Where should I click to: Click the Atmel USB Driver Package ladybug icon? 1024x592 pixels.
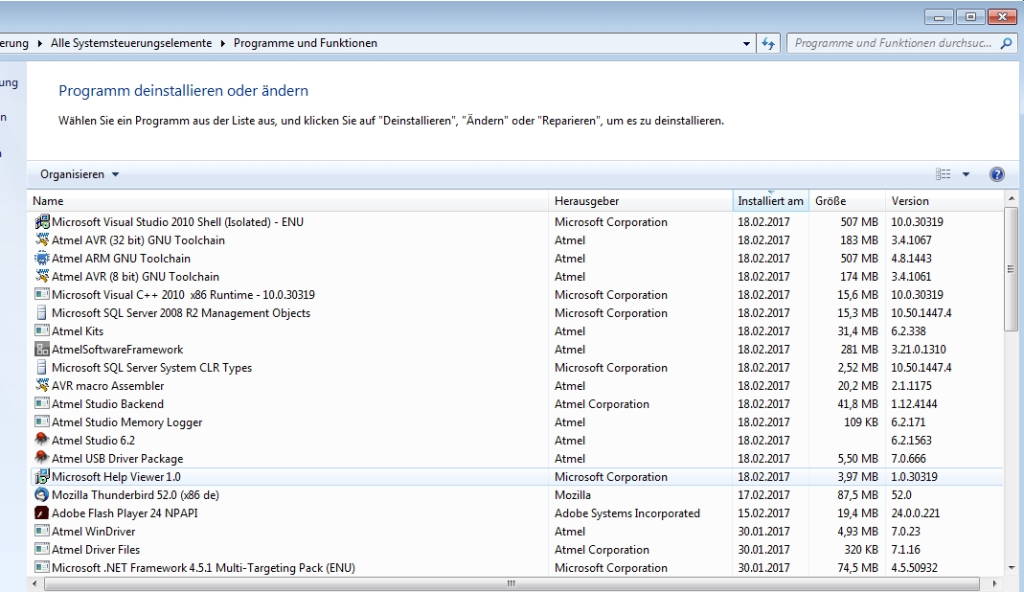click(x=42, y=458)
